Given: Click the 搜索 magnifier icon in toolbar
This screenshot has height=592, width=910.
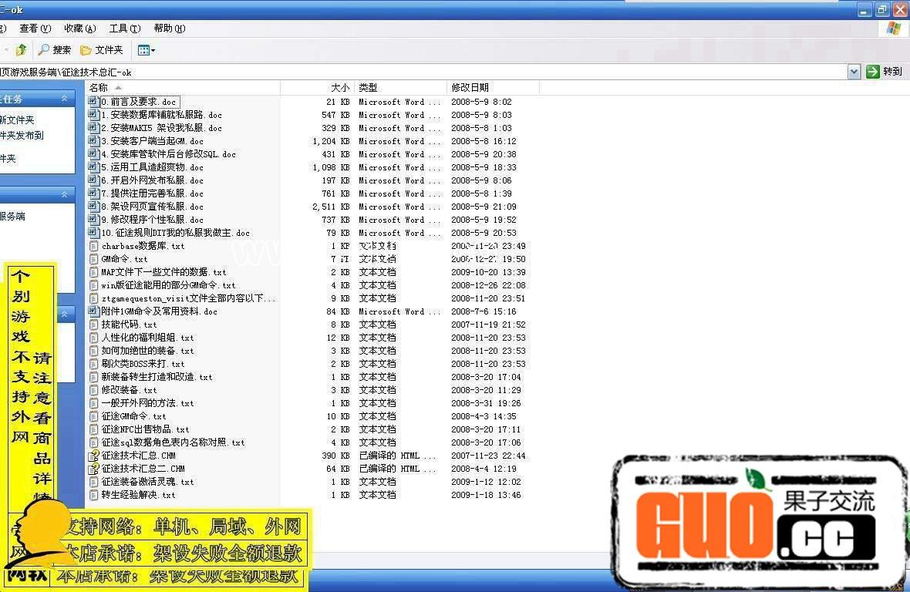Looking at the screenshot, I should coord(44,50).
